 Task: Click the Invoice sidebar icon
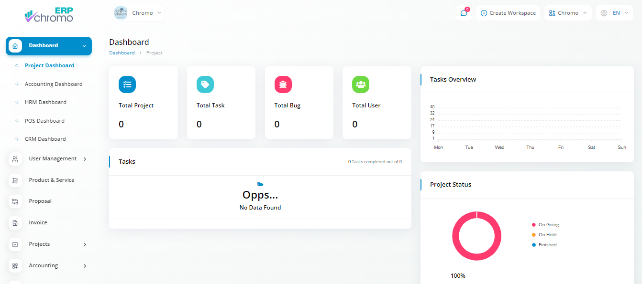pos(15,223)
